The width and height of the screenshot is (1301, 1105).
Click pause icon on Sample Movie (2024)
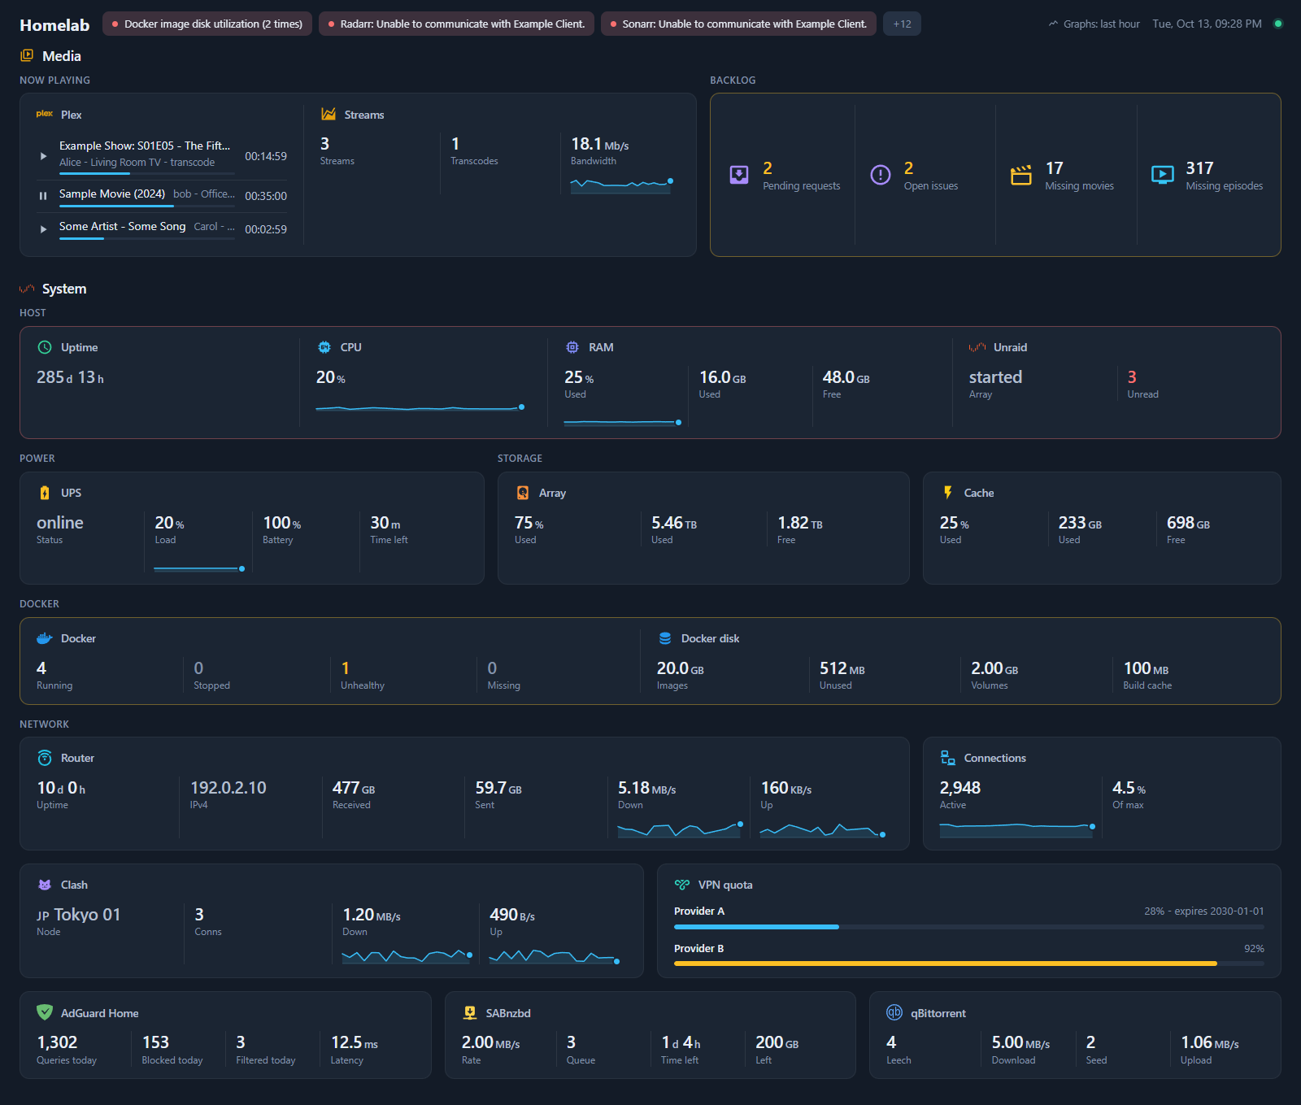43,196
